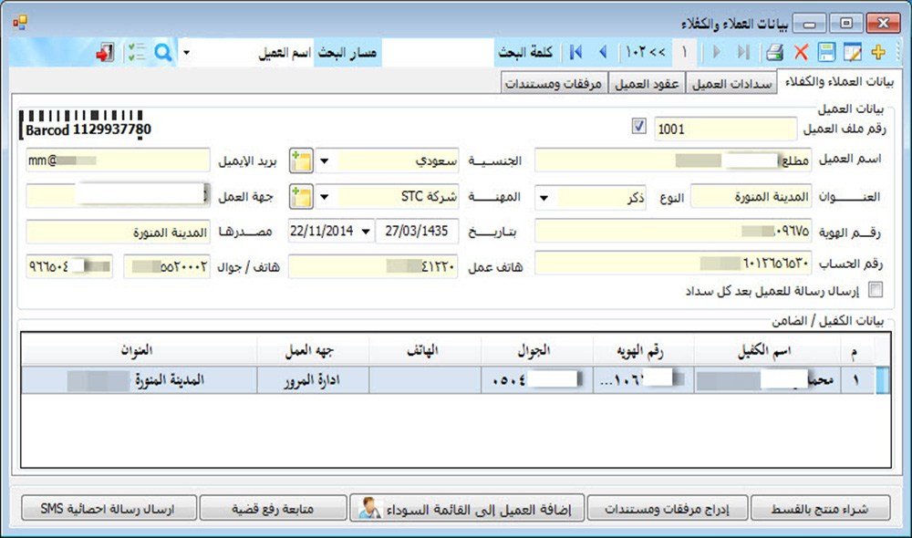Jump to the first record navigation icon
Image resolution: width=912 pixels, height=538 pixels.
point(576,53)
